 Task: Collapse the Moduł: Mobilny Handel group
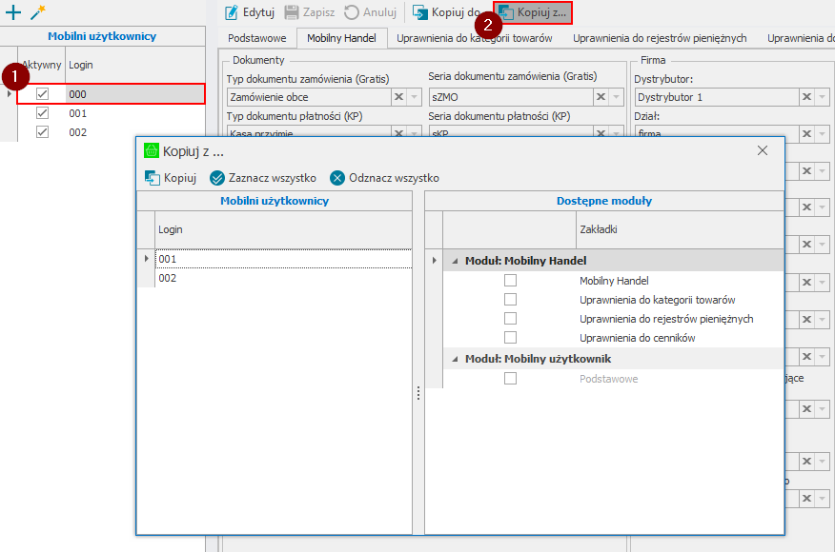(454, 261)
